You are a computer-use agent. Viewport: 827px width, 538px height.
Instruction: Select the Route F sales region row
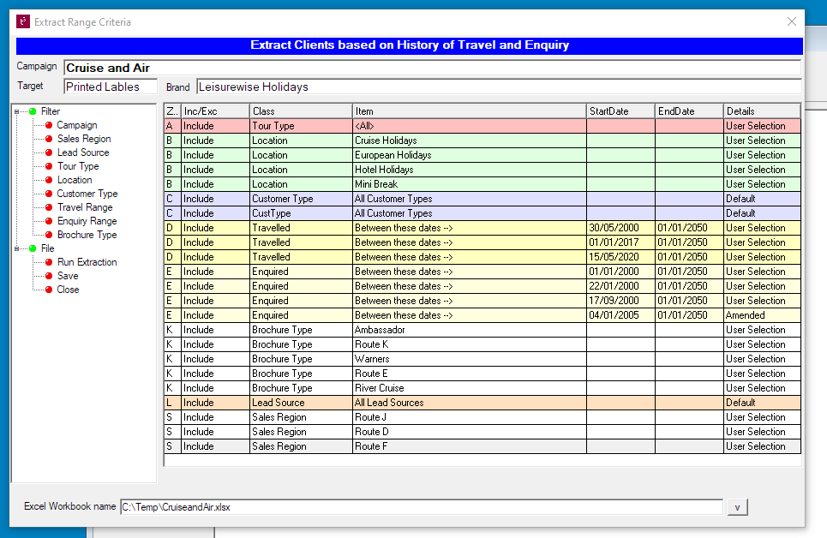coord(482,446)
